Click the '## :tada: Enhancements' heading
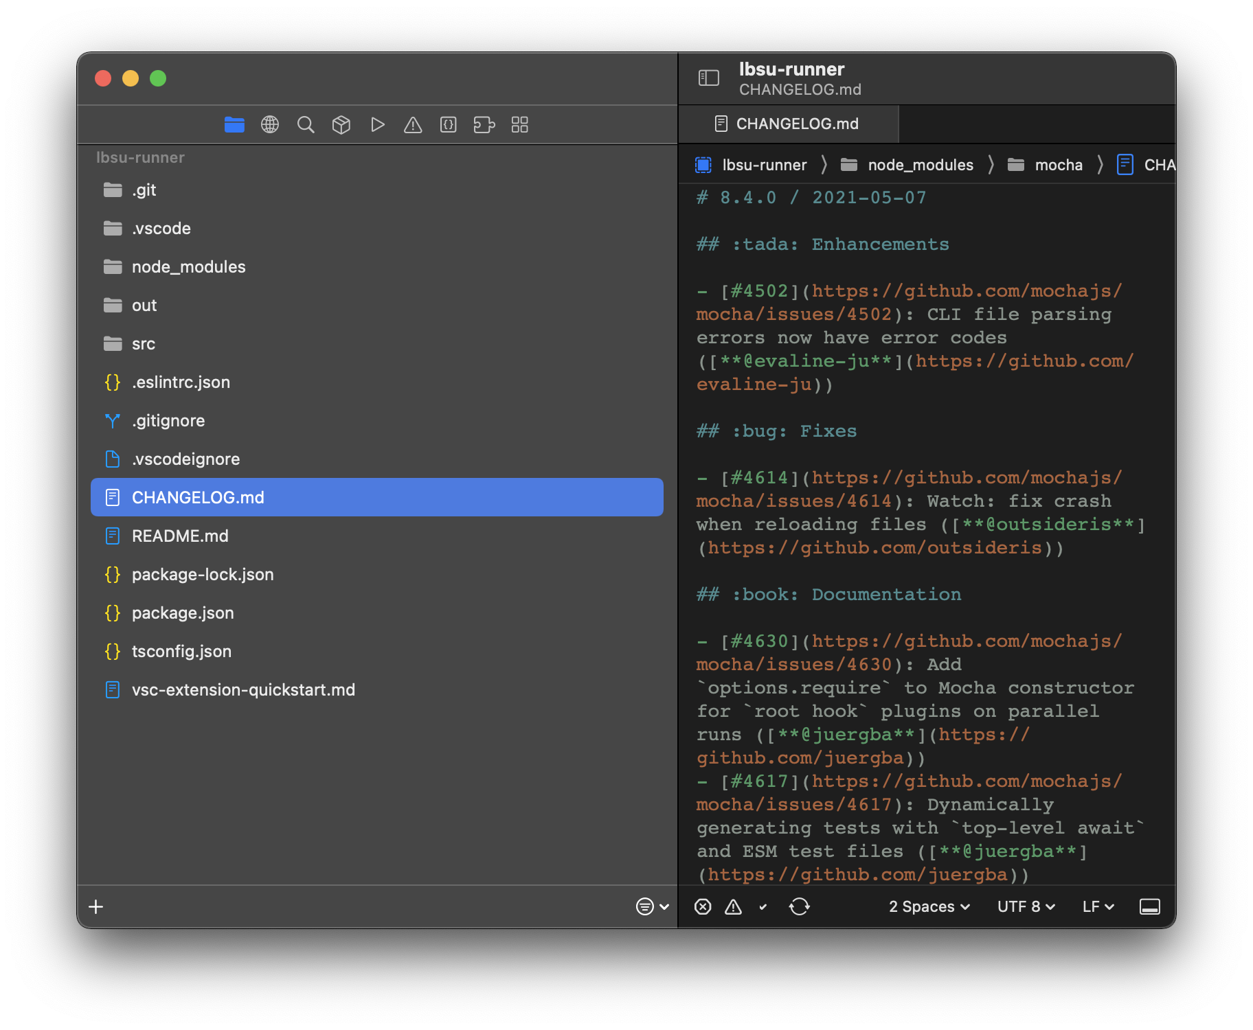The image size is (1253, 1030). coord(822,244)
